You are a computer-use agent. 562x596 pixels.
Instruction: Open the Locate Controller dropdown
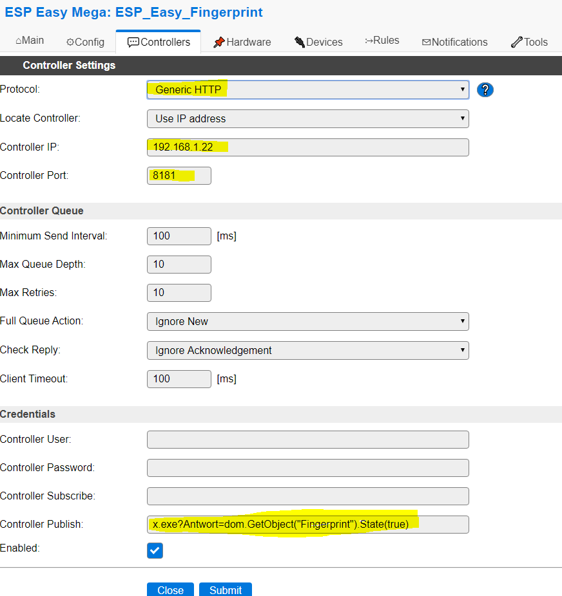pyautogui.click(x=307, y=118)
